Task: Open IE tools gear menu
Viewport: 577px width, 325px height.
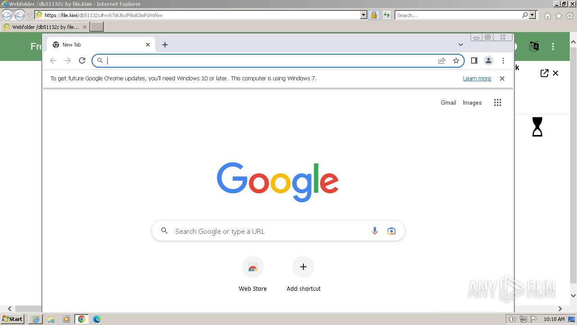Action: pyautogui.click(x=570, y=16)
